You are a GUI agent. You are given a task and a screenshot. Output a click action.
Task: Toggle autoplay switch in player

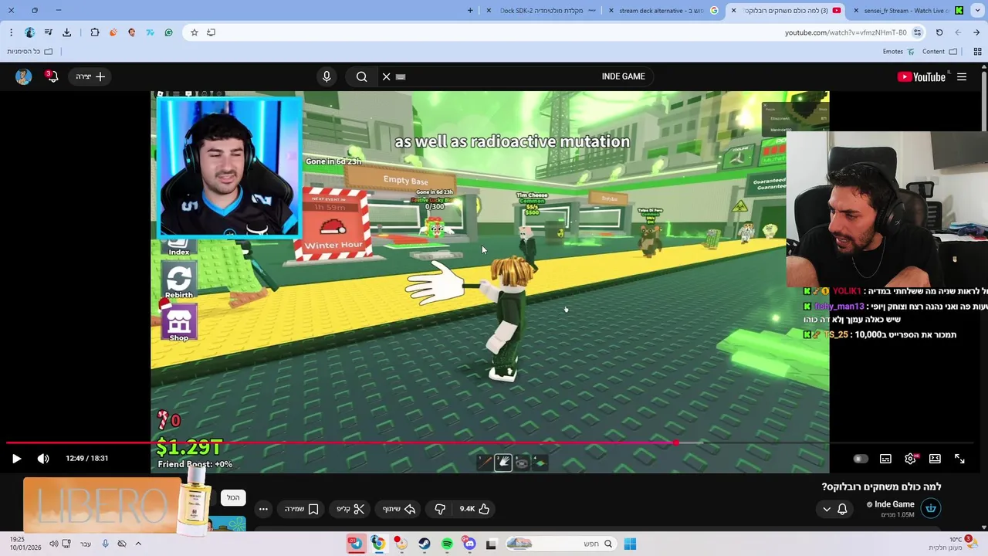pos(860,459)
